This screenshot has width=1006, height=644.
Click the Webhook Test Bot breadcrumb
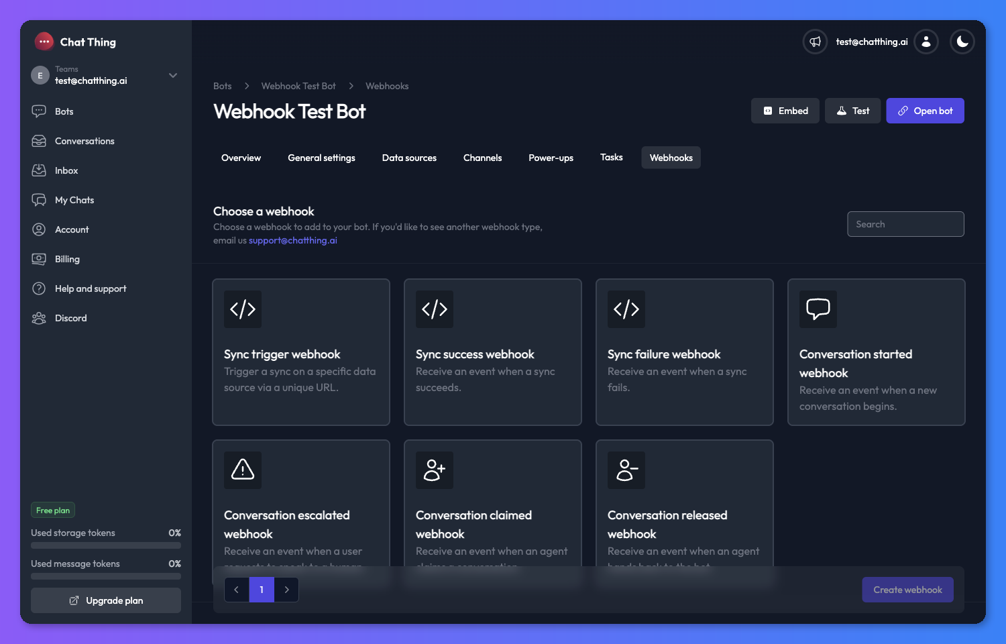pyautogui.click(x=298, y=86)
